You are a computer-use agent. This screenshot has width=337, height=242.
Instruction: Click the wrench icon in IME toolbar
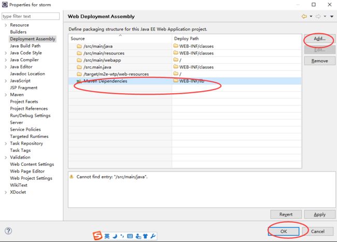(153, 236)
